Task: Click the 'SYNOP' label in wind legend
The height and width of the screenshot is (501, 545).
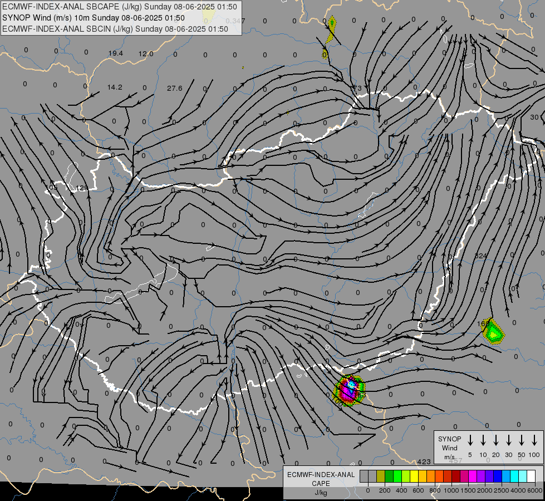Action: point(449,439)
